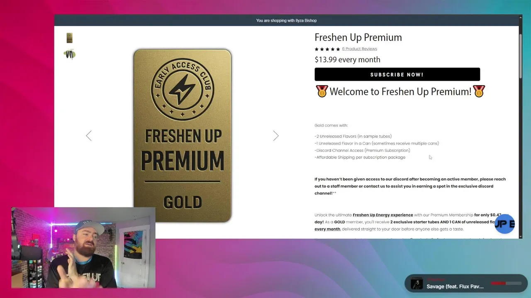Image resolution: width=531 pixels, height=298 pixels.
Task: Click the five-star rating icons
Action: point(327,49)
